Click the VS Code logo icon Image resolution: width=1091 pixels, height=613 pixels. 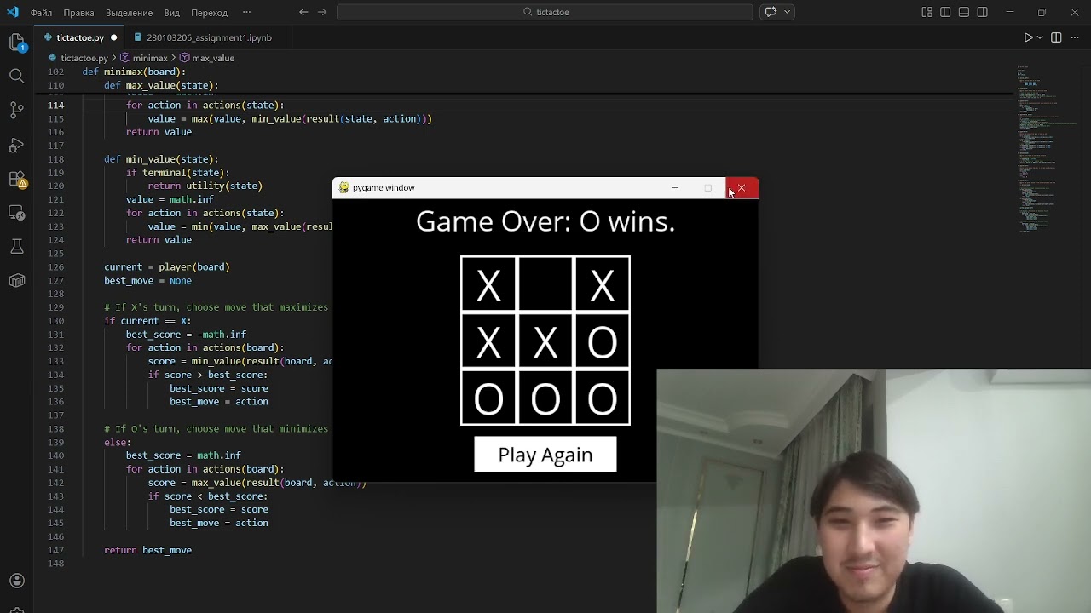click(x=12, y=12)
